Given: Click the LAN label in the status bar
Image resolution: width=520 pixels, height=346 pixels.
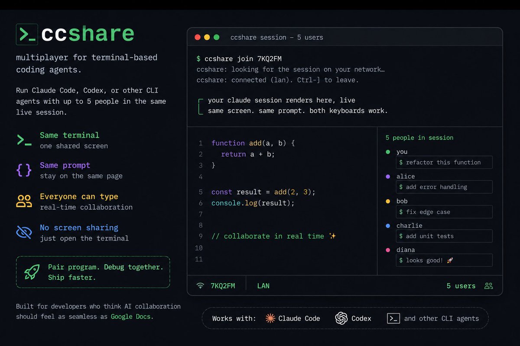Looking at the screenshot, I should tap(263, 286).
